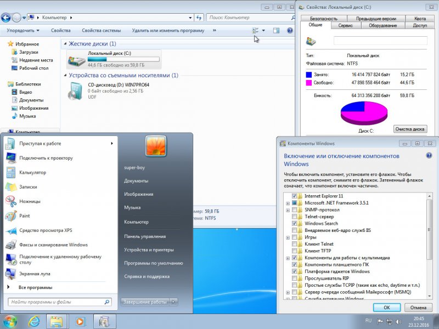Open the view options dropdown arrow in Explorer
439x329 pixels.
263,31
